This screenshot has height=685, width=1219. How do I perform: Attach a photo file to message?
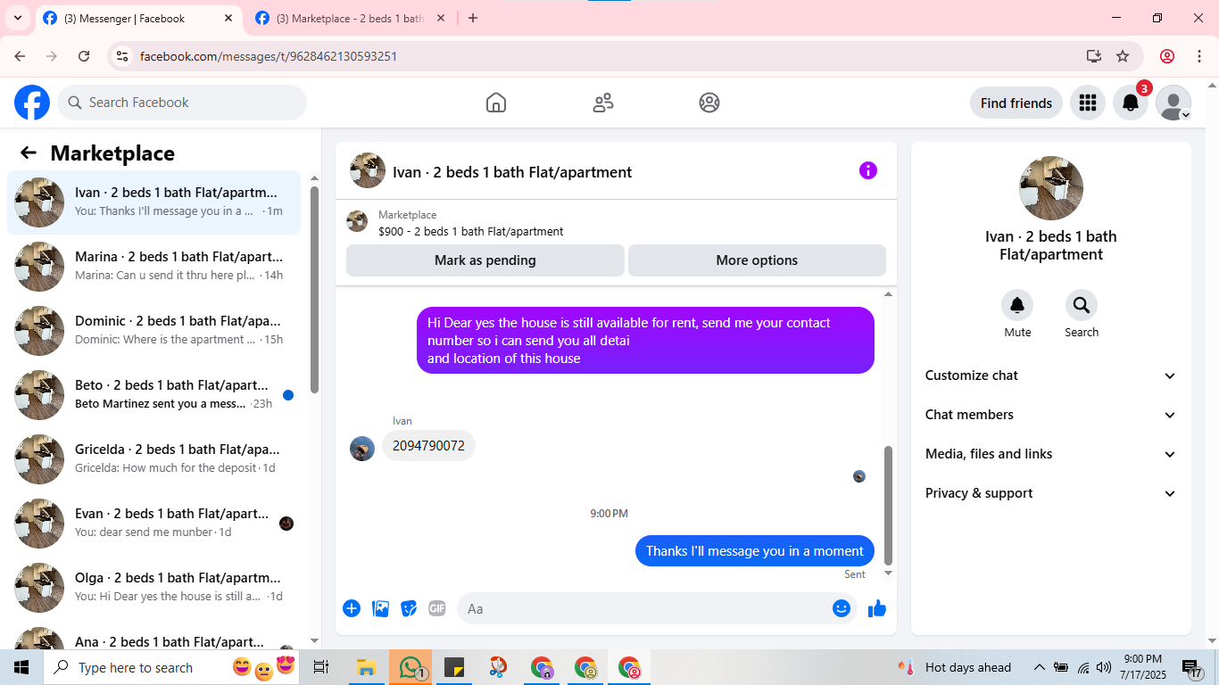pyautogui.click(x=381, y=608)
